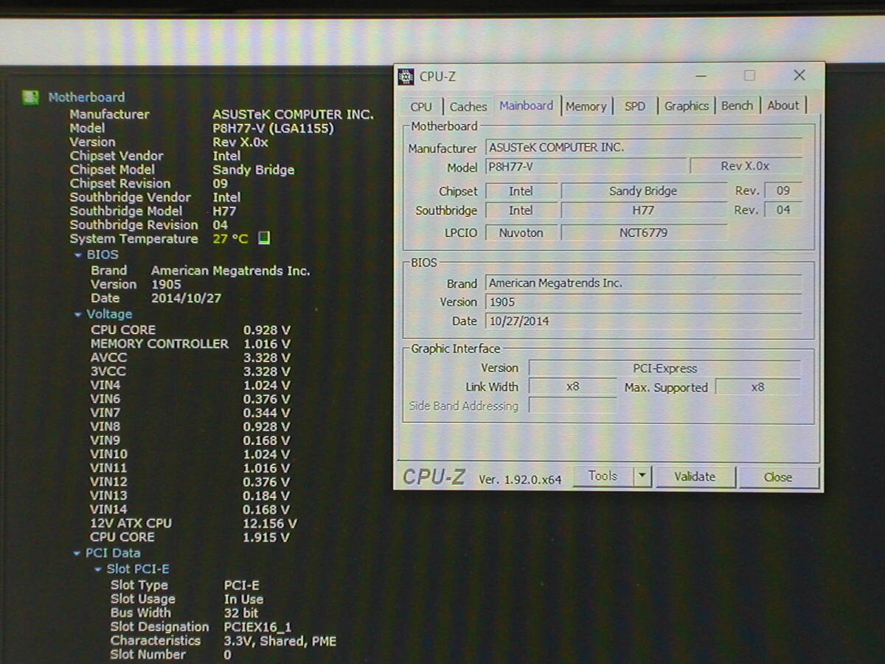Select the VIN9 voltage row
The height and width of the screenshot is (664, 885).
190,441
